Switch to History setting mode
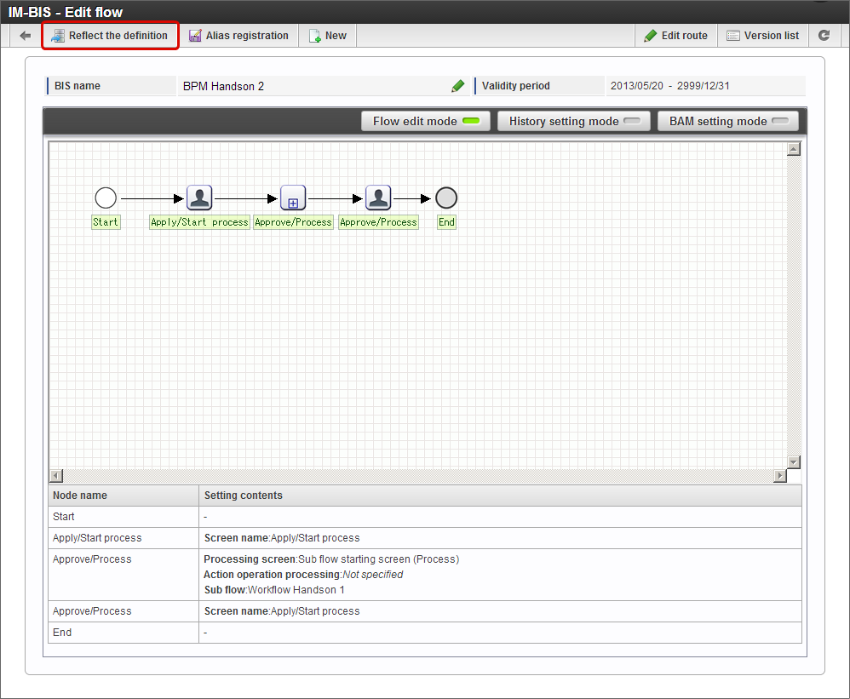Image resolution: width=850 pixels, height=699 pixels. click(x=574, y=122)
